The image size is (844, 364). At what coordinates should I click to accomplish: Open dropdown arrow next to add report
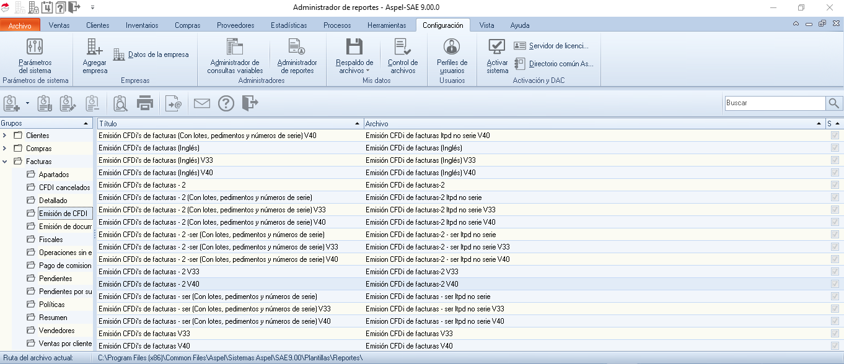[x=27, y=103]
